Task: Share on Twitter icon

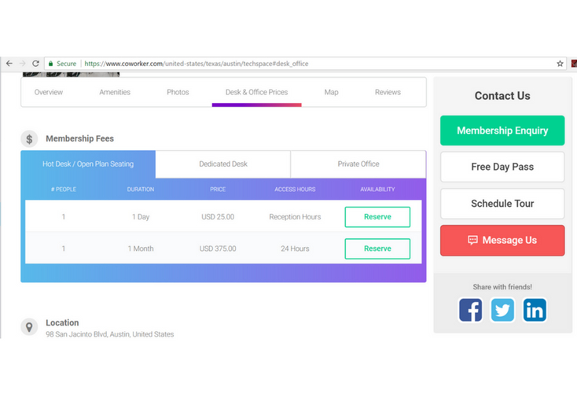Action: (x=502, y=309)
